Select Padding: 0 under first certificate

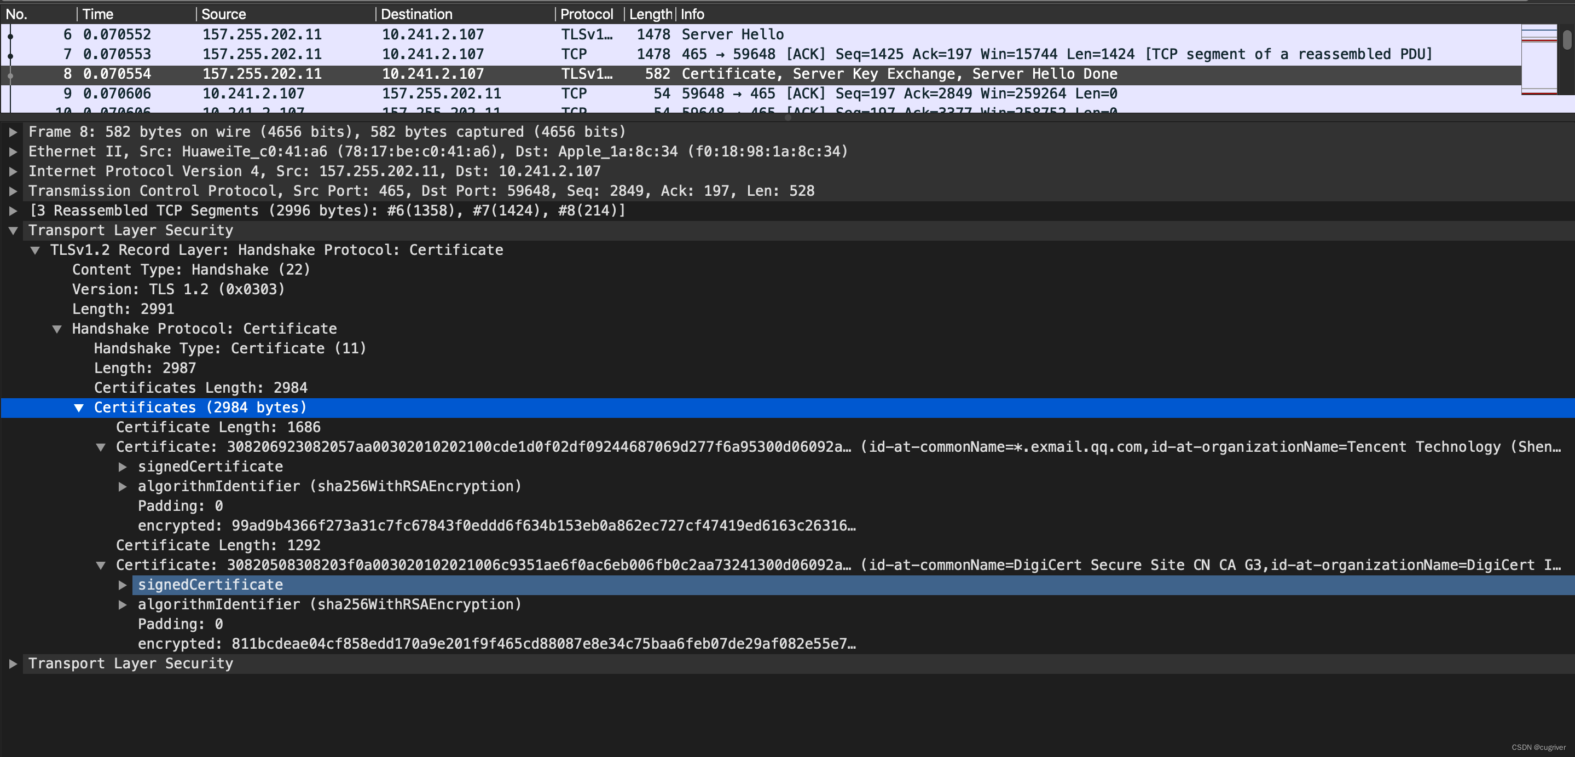[181, 506]
